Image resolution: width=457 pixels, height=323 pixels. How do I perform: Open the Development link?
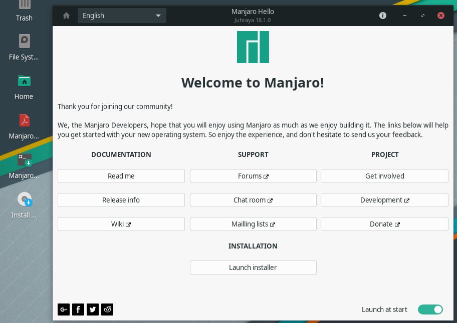385,200
